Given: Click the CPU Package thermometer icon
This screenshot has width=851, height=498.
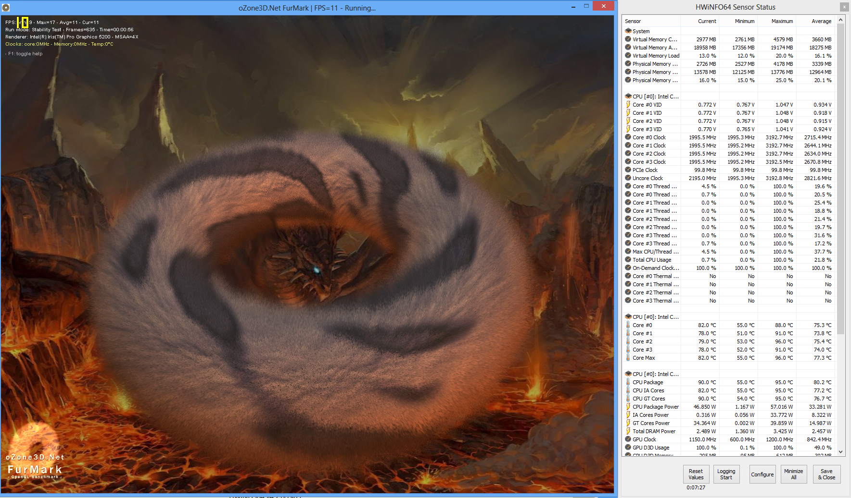Looking at the screenshot, I should tap(628, 382).
